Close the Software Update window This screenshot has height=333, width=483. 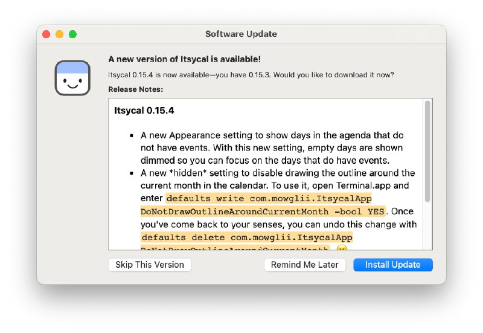coord(46,34)
